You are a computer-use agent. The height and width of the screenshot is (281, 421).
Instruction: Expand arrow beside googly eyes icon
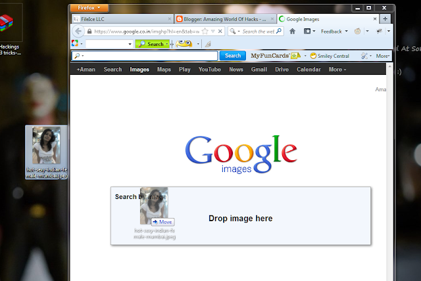tap(198, 44)
